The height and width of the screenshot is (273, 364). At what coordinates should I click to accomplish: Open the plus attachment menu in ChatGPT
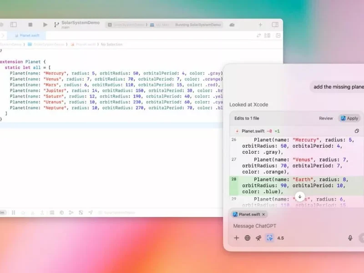click(x=236, y=238)
